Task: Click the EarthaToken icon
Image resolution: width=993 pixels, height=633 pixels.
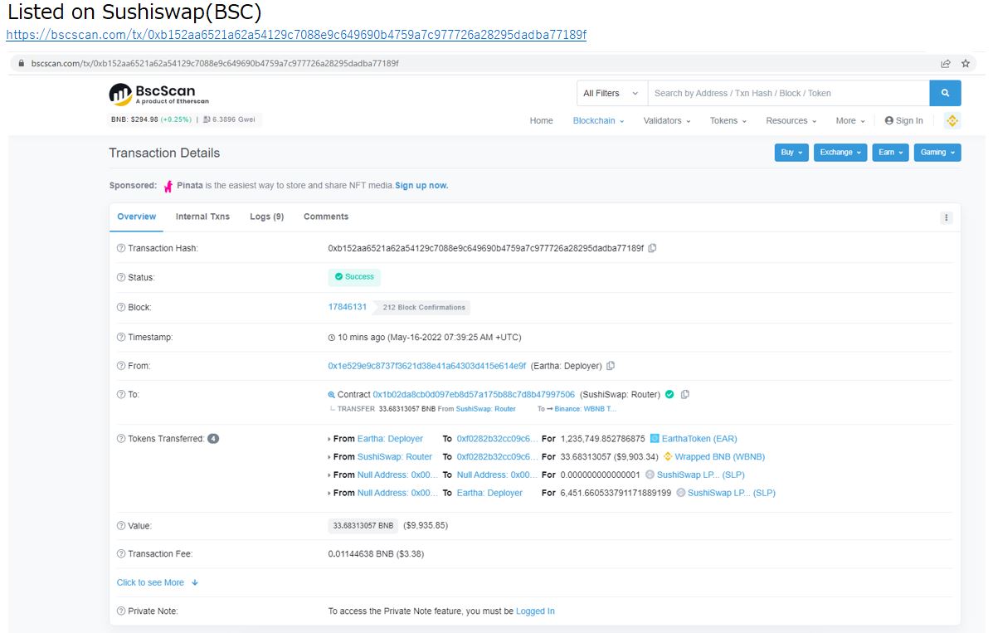Action: pos(655,439)
